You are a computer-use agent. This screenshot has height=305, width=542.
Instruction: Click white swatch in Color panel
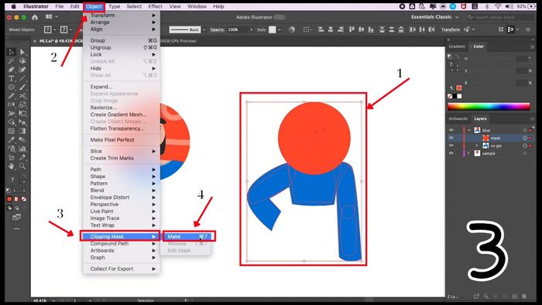point(459,96)
